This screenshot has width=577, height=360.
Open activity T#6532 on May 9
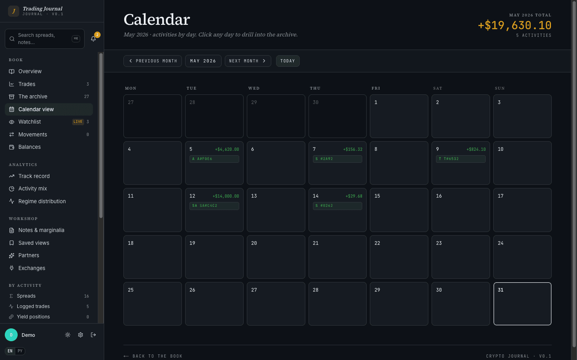(461, 159)
